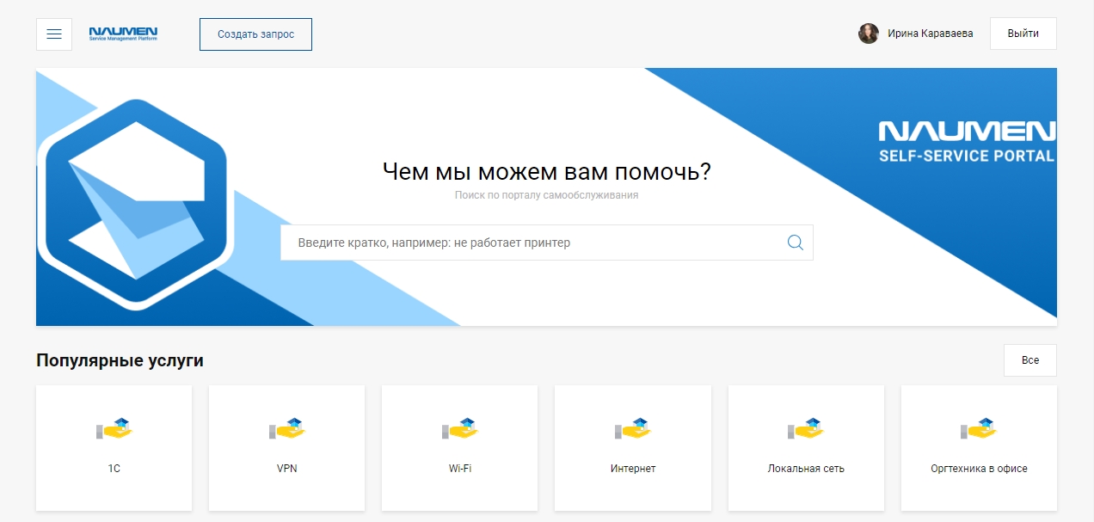Click the Оргтехника в офисе text label

point(979,469)
